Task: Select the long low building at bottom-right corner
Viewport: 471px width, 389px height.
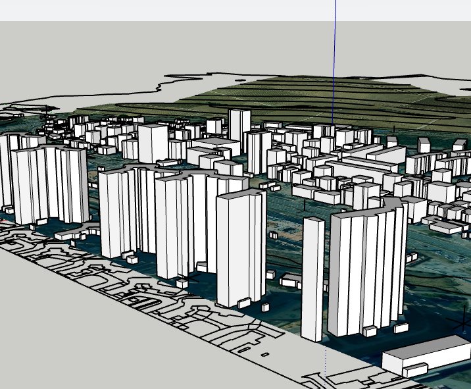Action: click(426, 355)
